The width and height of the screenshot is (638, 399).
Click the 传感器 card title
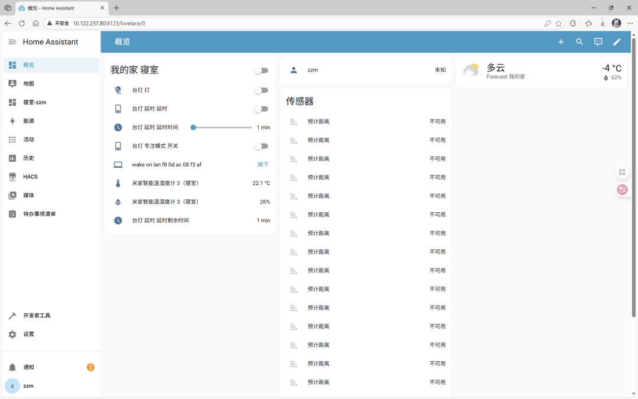pyautogui.click(x=300, y=102)
